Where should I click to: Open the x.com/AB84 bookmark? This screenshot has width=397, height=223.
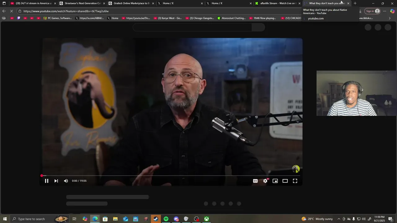click(90, 18)
